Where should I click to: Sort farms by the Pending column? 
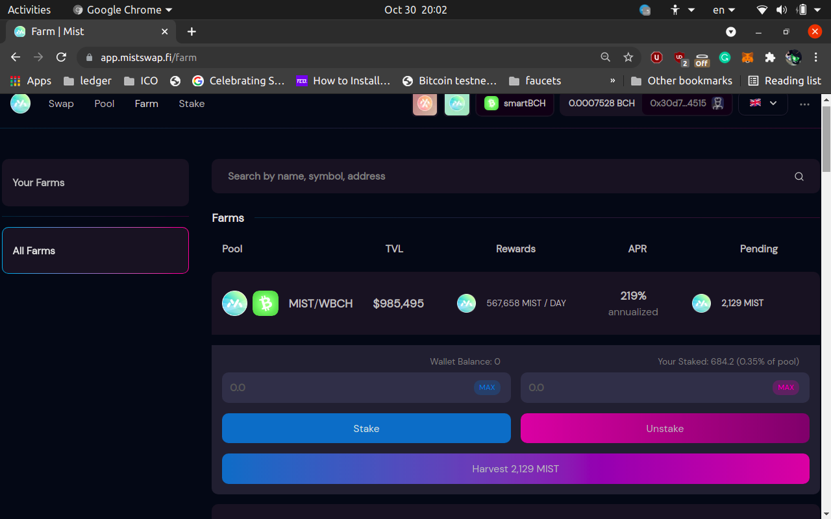tap(759, 249)
